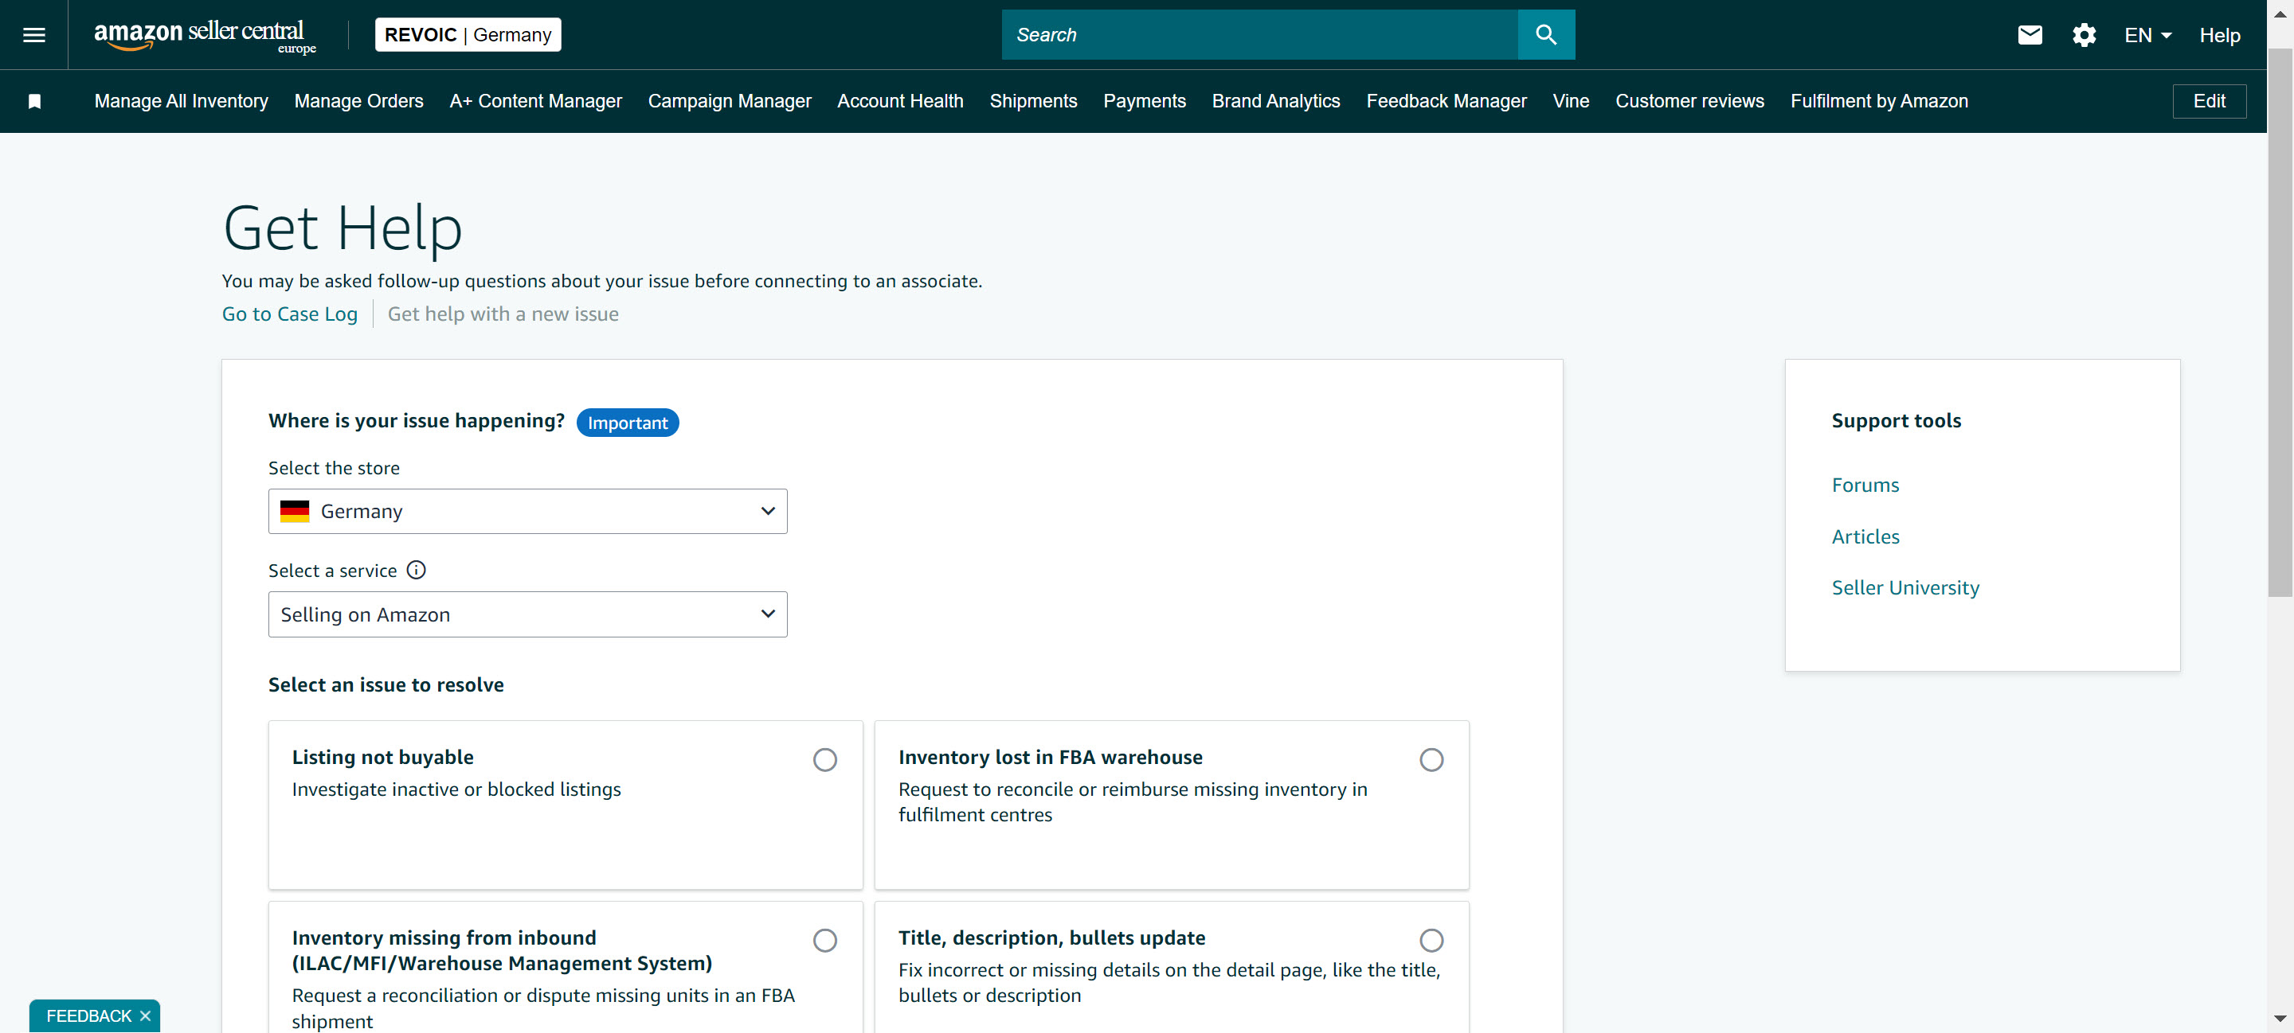
Task: Go to Case Log
Action: coord(289,314)
